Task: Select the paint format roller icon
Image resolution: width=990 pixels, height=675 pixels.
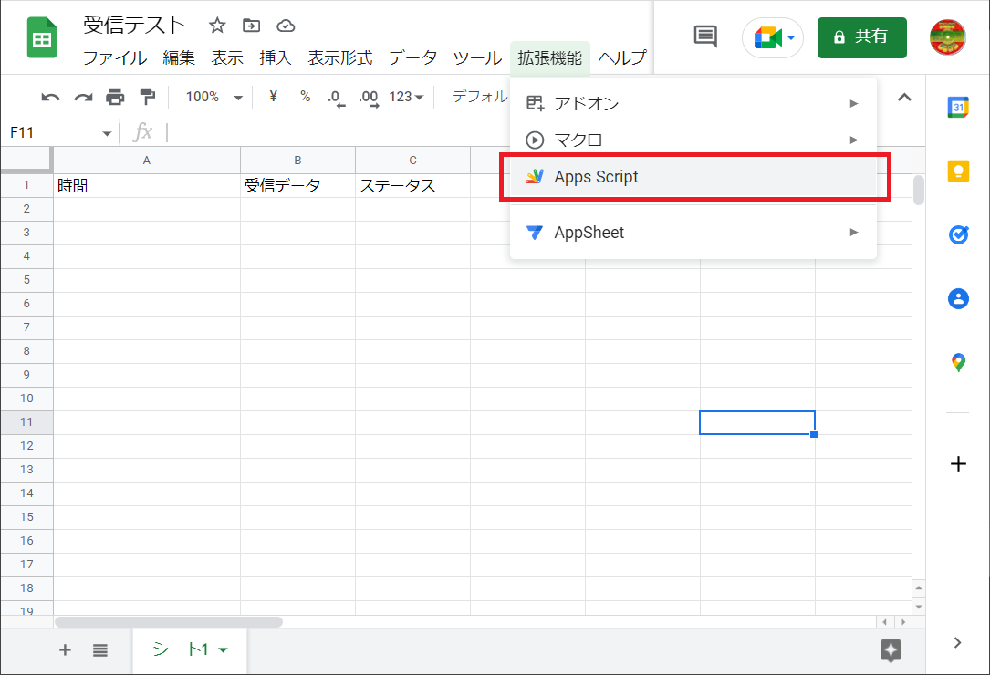Action: point(146,98)
